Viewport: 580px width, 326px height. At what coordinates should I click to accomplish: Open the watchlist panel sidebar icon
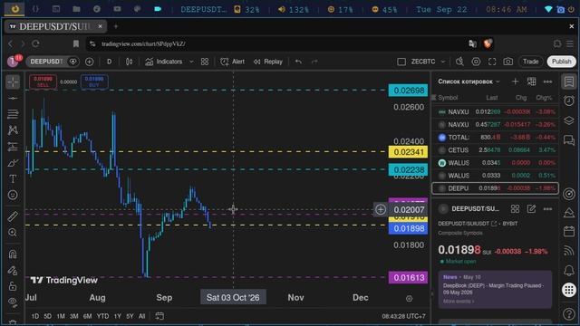pos(569,81)
